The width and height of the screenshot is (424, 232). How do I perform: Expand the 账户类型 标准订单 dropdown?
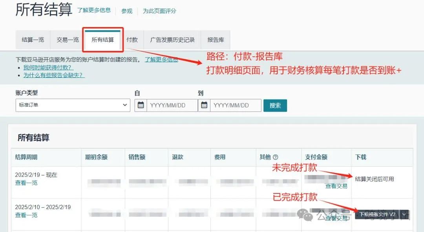[73, 105]
